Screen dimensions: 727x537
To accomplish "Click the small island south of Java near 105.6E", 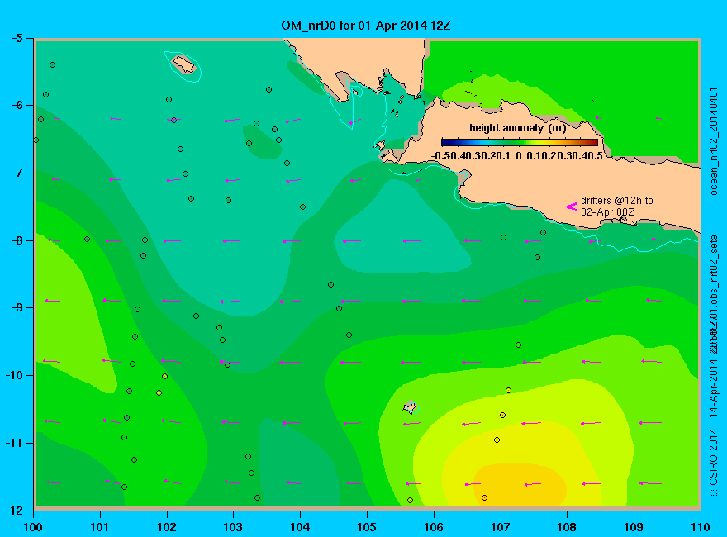I will [410, 407].
